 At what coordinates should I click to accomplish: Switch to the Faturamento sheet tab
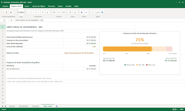pos(24,106)
